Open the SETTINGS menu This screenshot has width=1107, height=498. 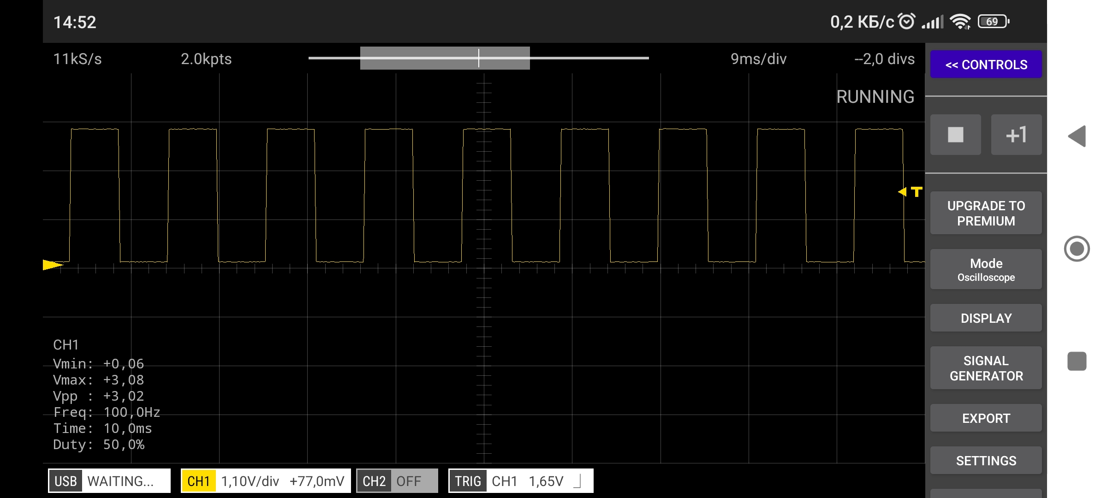point(986,460)
